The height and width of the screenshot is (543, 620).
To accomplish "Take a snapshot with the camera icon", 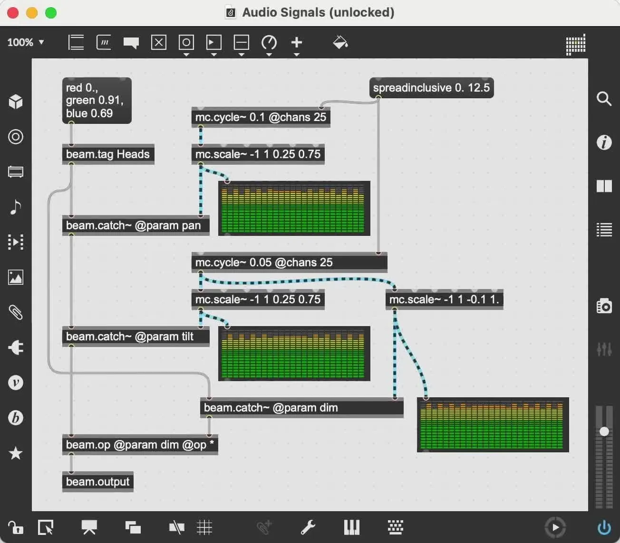I will point(604,306).
